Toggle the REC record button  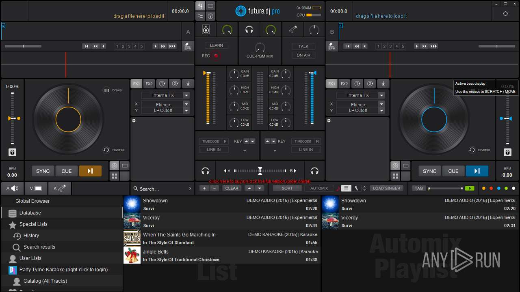216,56
